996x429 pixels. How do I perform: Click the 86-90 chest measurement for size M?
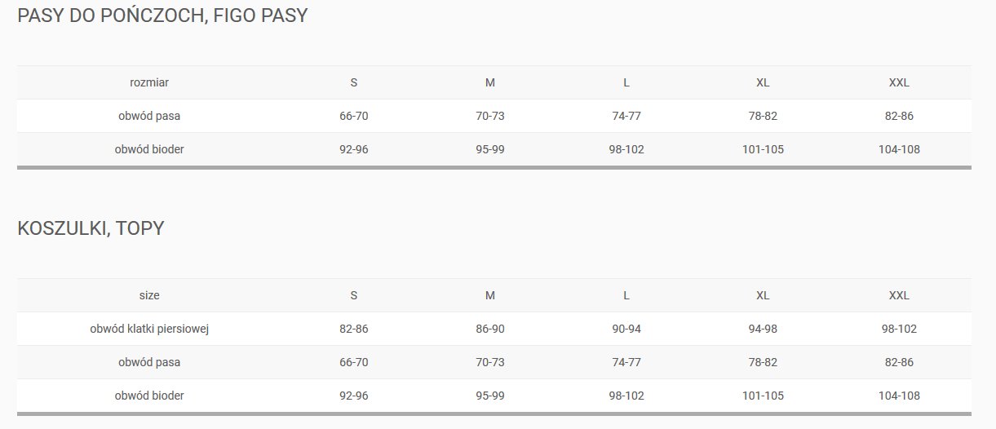(x=490, y=329)
